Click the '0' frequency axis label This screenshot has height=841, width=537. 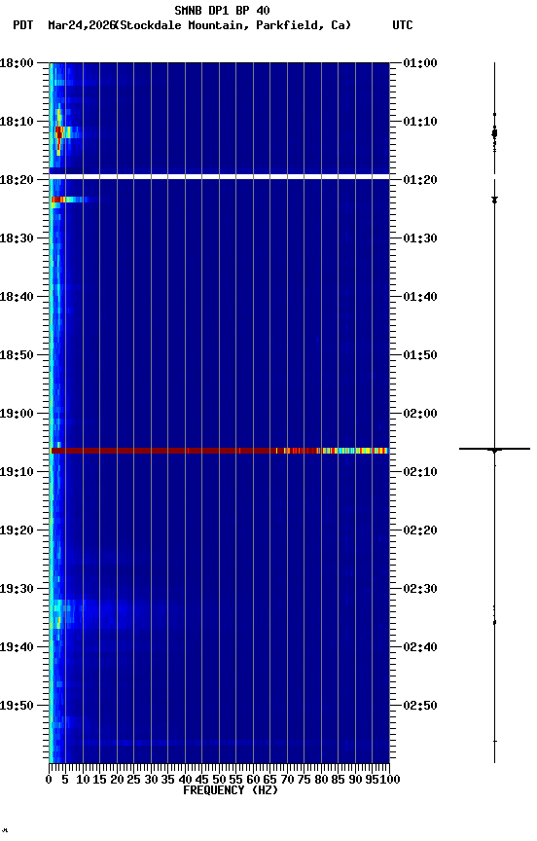pos(49,781)
